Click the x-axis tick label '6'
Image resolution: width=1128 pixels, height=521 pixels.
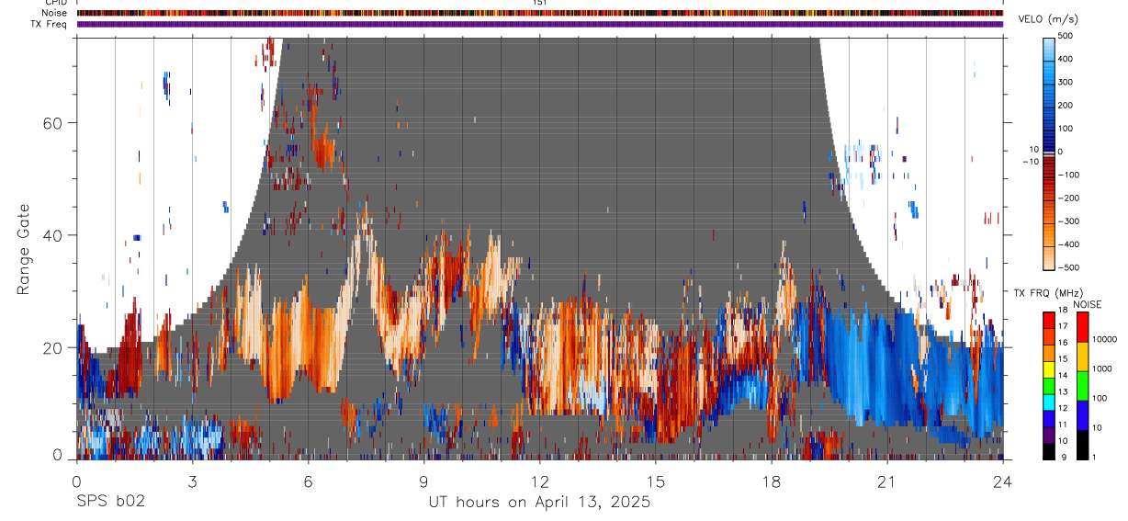tap(308, 481)
